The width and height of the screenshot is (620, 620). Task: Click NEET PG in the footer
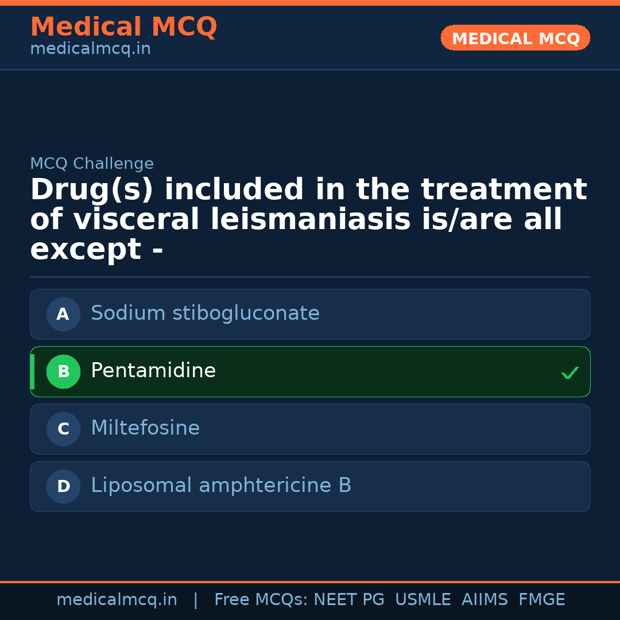[348, 599]
